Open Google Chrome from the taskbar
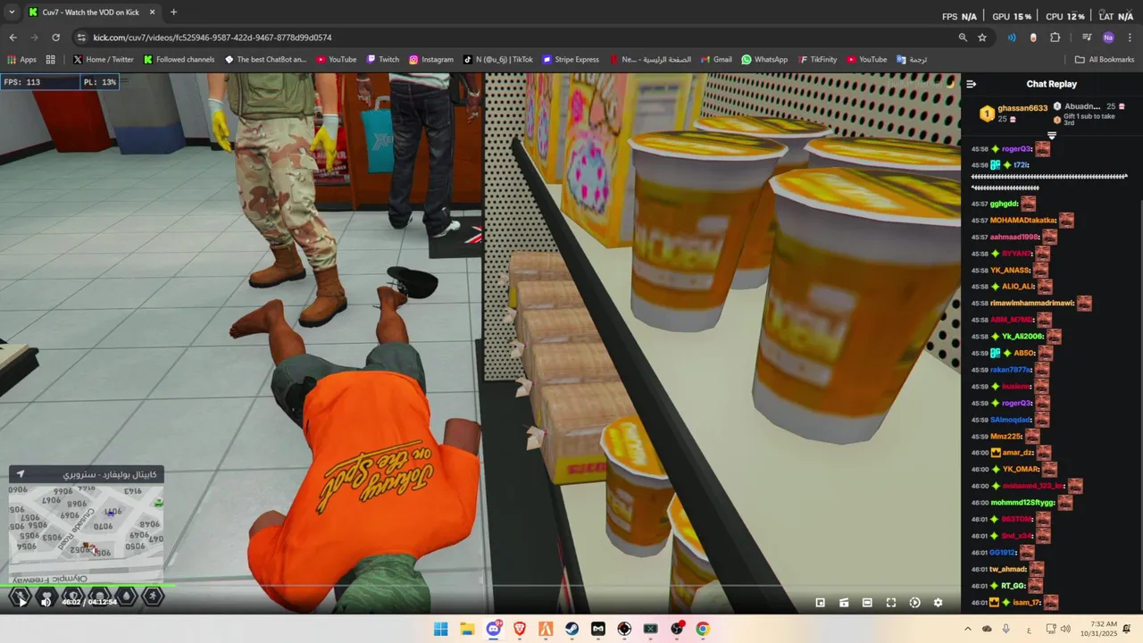Image resolution: width=1143 pixels, height=643 pixels. pos(703,629)
